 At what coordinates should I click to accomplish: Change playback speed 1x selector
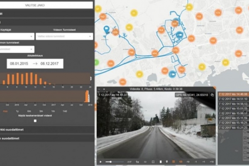pyautogui.click(x=137, y=161)
